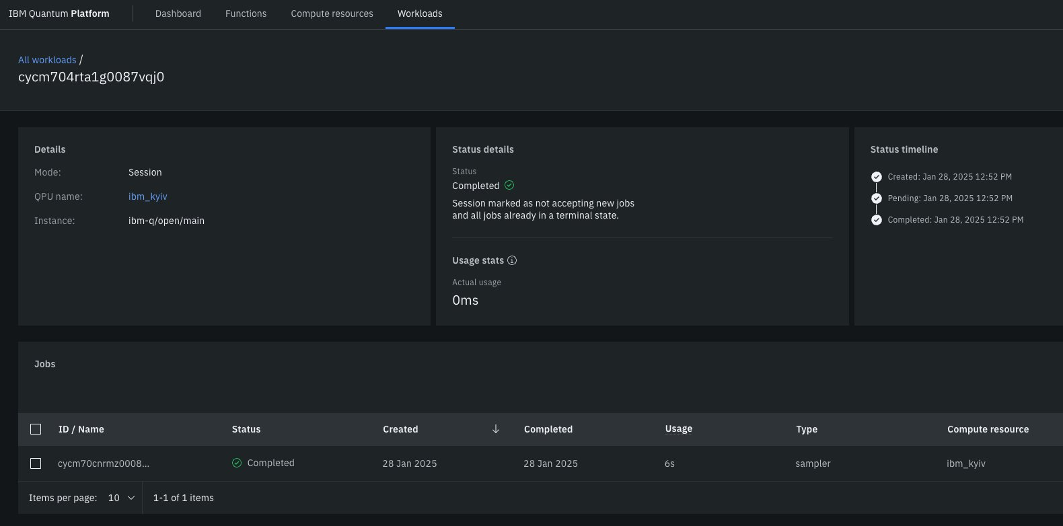Open job cycm70cnrmz0008 from the table
Viewport: 1063px width, 526px height.
click(x=104, y=463)
